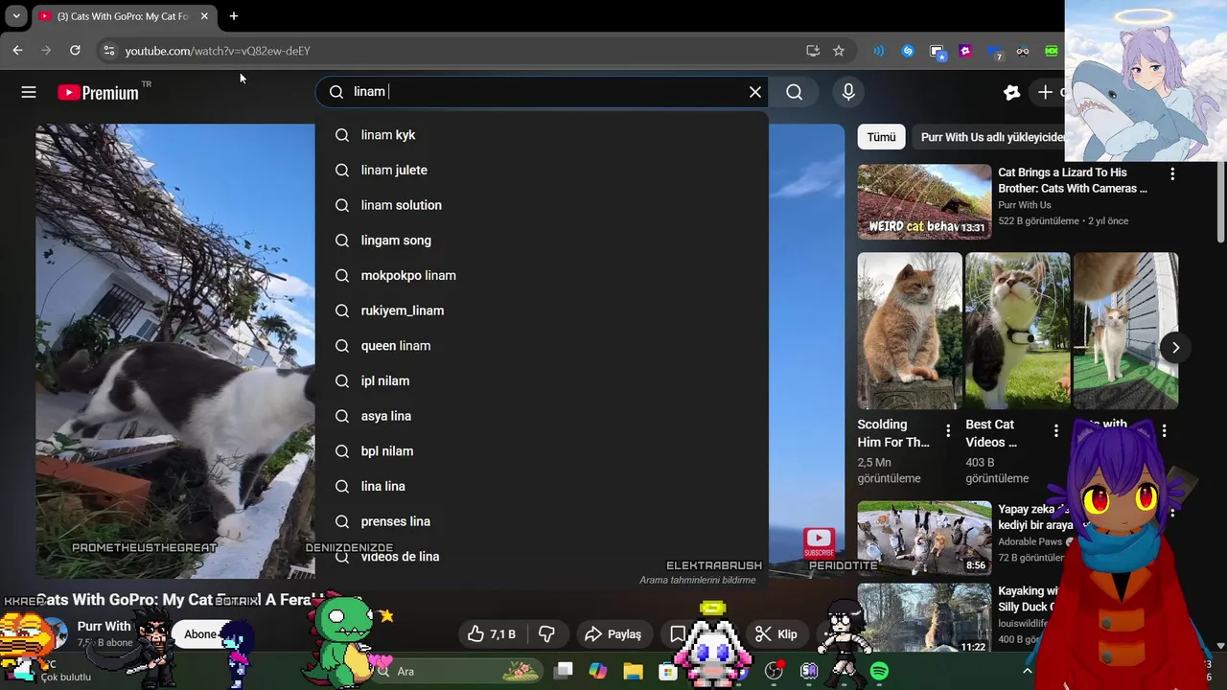The width and height of the screenshot is (1227, 690).
Task: Close the Cats With GoPro browser tab
Action: 204,16
